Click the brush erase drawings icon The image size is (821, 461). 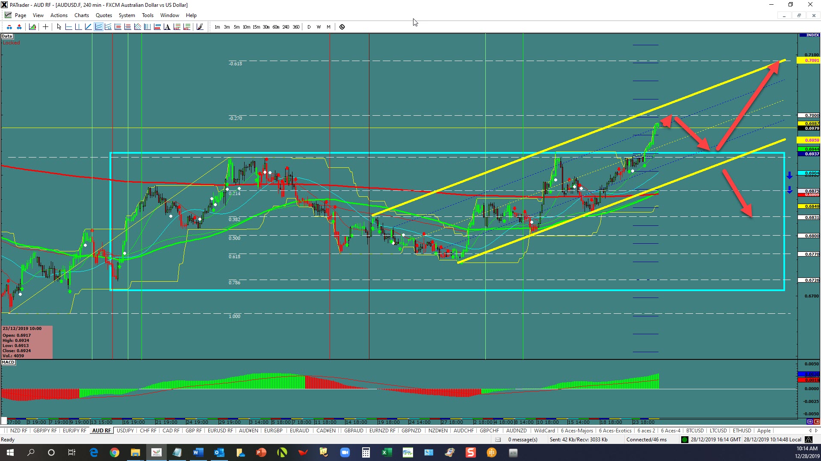pyautogui.click(x=200, y=27)
